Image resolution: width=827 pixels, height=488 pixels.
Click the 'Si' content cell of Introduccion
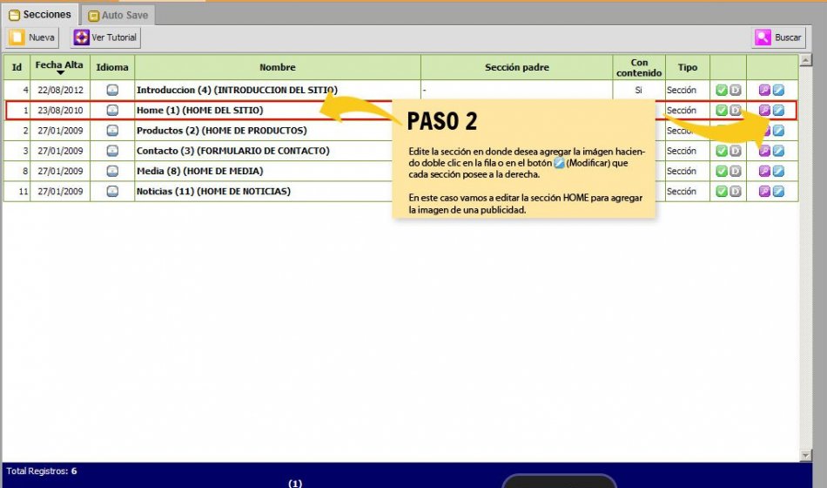coord(639,90)
